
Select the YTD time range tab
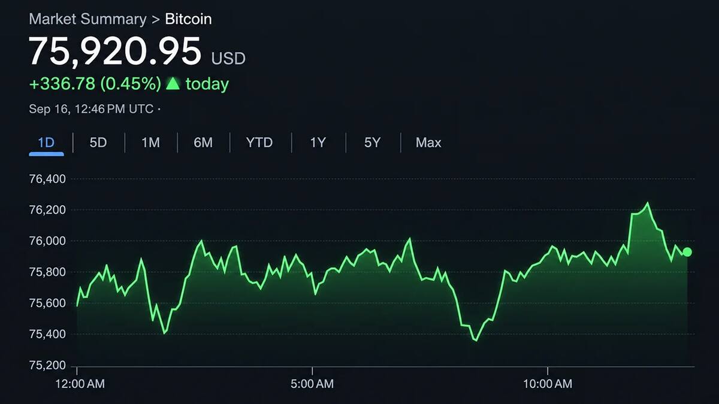pyautogui.click(x=259, y=142)
